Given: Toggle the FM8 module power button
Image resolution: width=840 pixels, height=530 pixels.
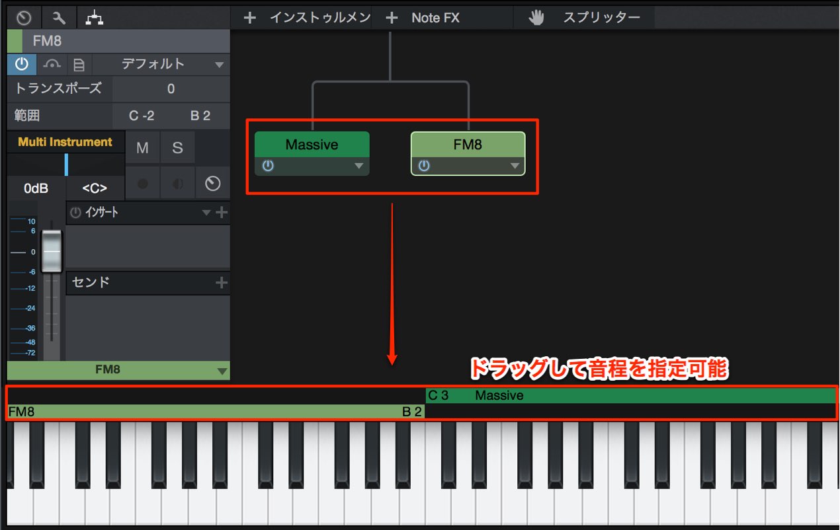Looking at the screenshot, I should click(423, 166).
